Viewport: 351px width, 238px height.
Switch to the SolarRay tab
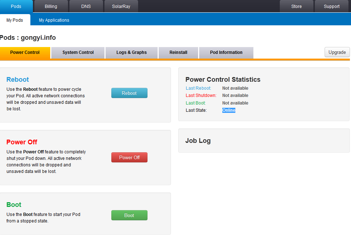click(121, 6)
